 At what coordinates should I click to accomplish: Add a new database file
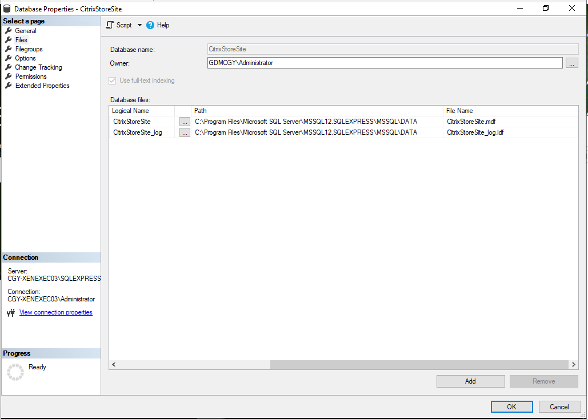471,381
